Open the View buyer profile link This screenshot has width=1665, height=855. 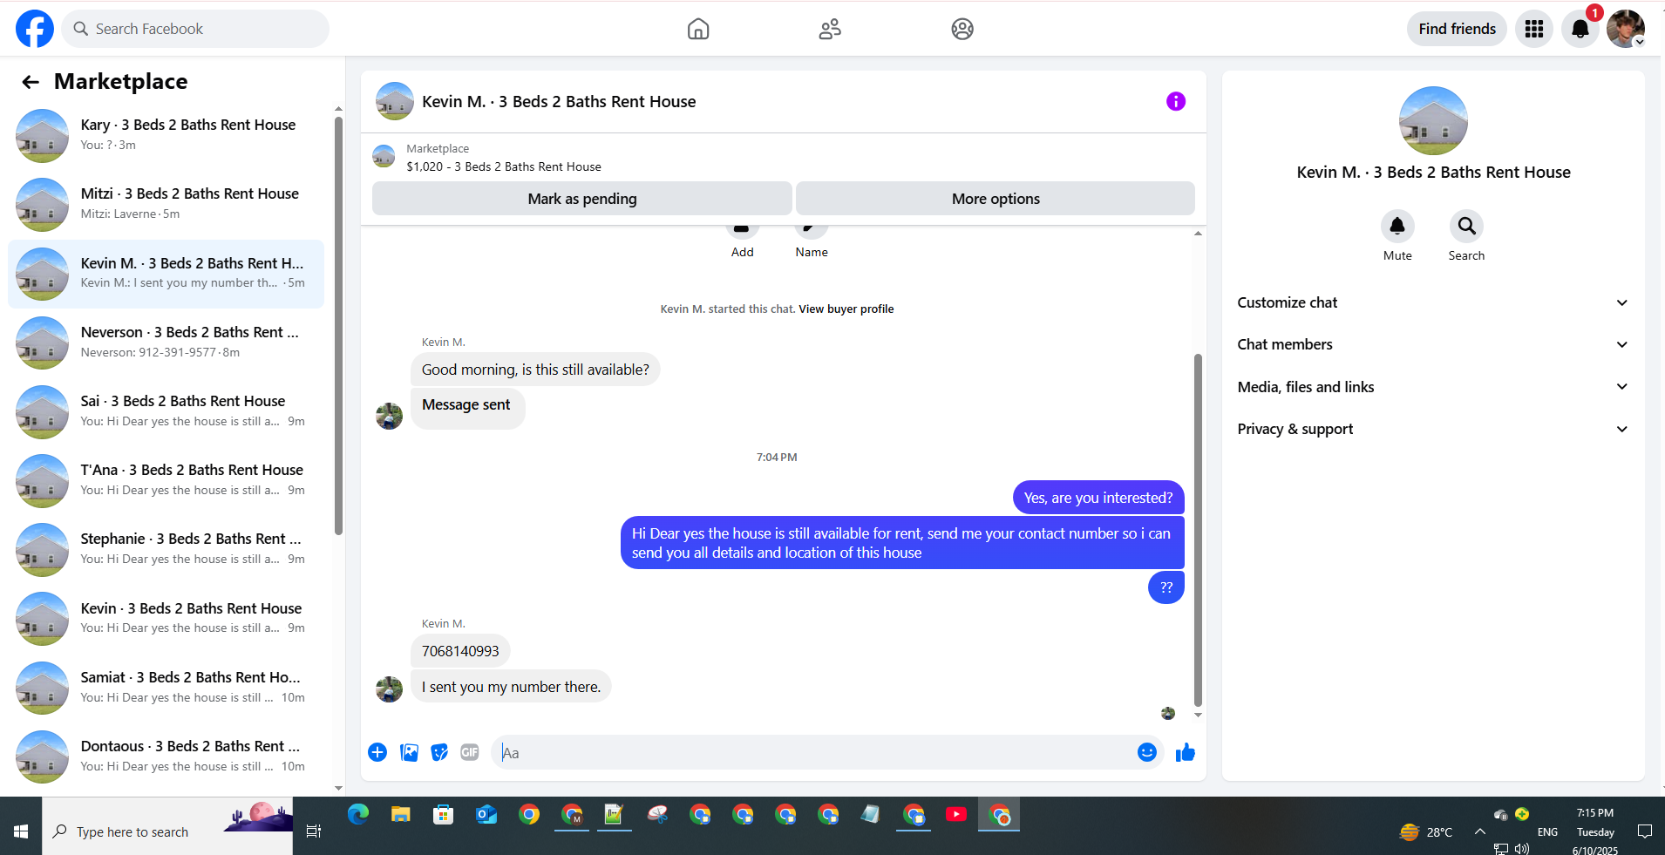(846, 309)
